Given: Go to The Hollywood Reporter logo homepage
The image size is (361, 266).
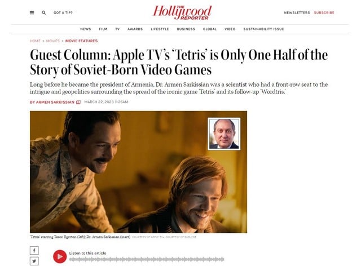Looking at the screenshot, I should [182, 12].
